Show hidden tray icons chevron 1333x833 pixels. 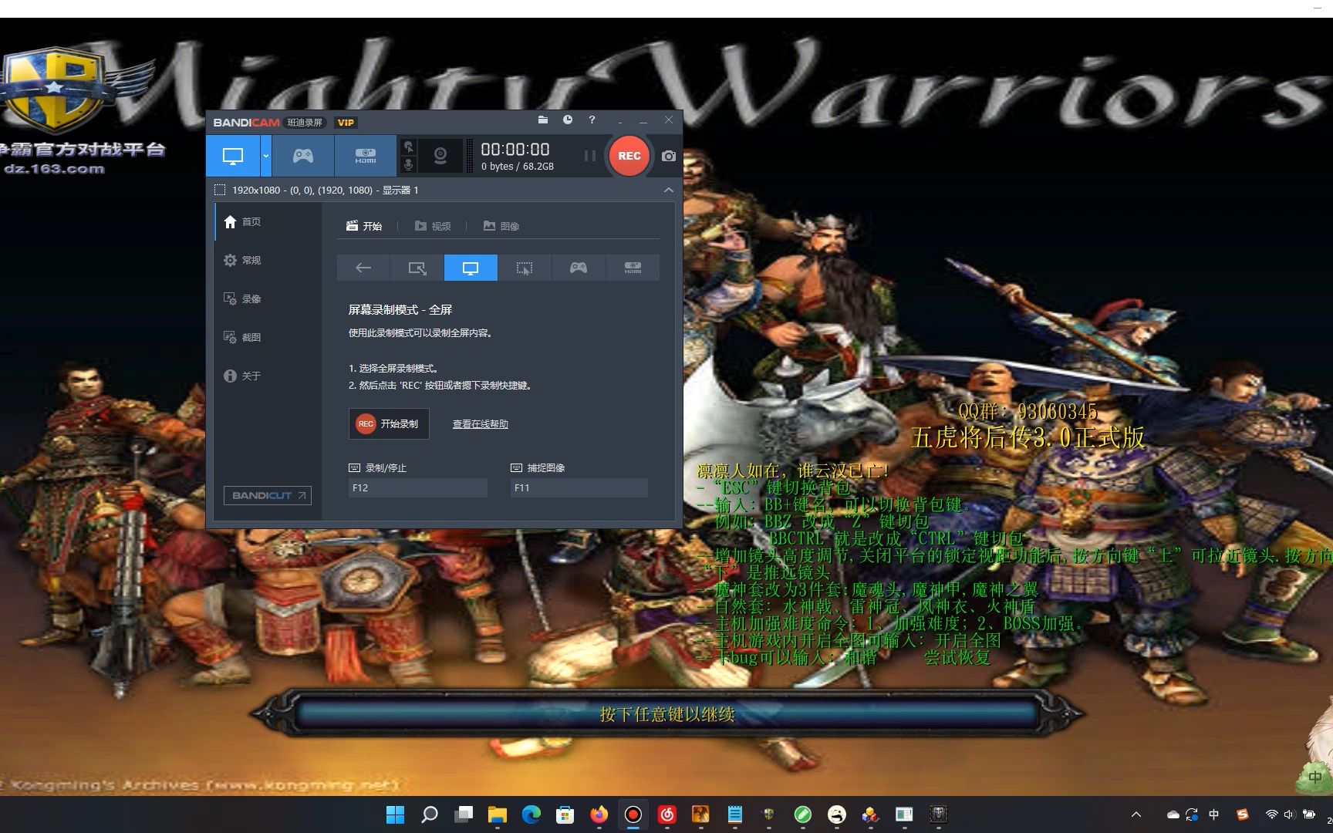[x=1136, y=814]
